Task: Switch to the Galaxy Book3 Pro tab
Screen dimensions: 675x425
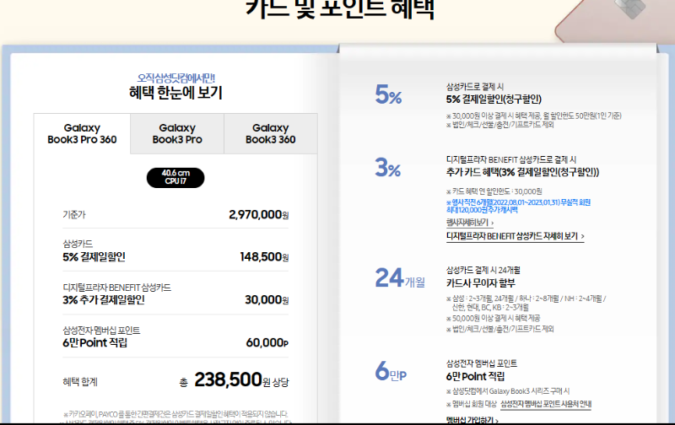Action: coord(177,134)
